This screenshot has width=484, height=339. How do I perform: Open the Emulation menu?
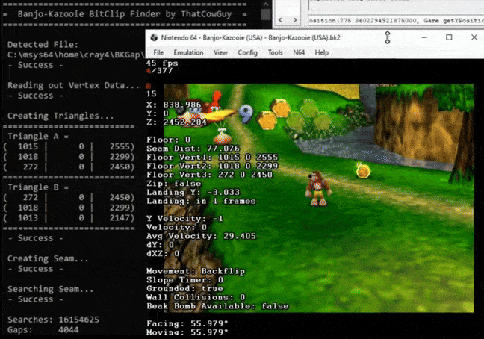[x=188, y=52]
